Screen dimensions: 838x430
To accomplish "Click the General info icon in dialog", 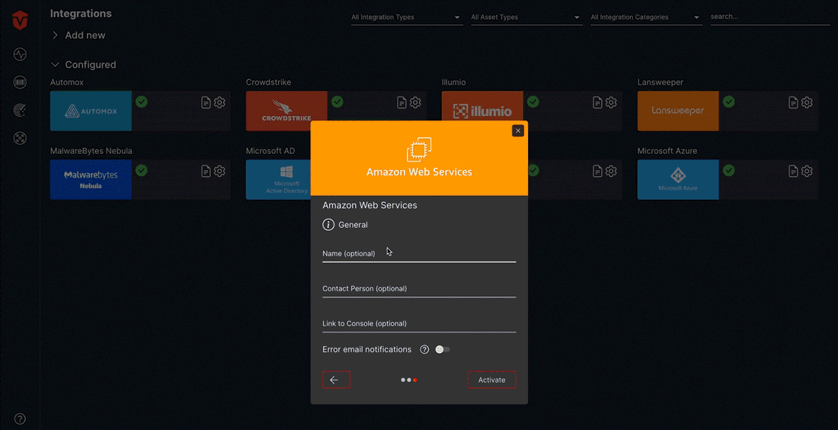I will tap(328, 225).
